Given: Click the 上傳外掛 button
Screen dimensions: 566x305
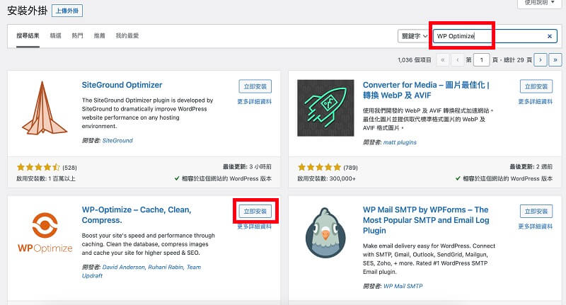Looking at the screenshot, I should [67, 11].
